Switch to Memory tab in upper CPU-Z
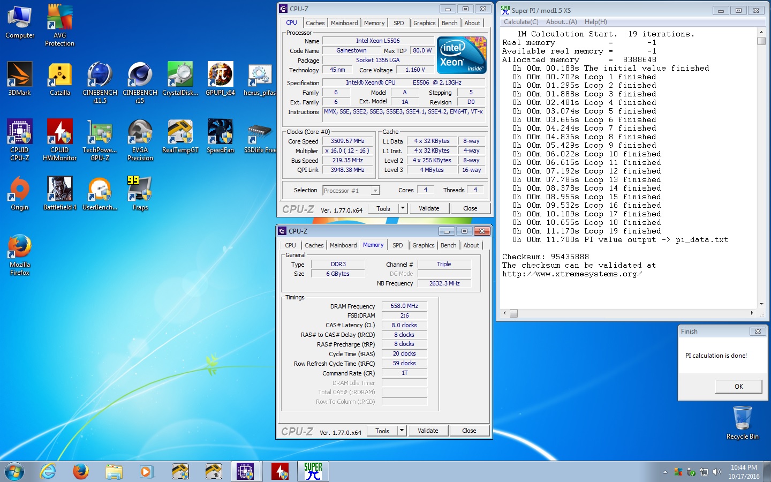 click(x=374, y=23)
